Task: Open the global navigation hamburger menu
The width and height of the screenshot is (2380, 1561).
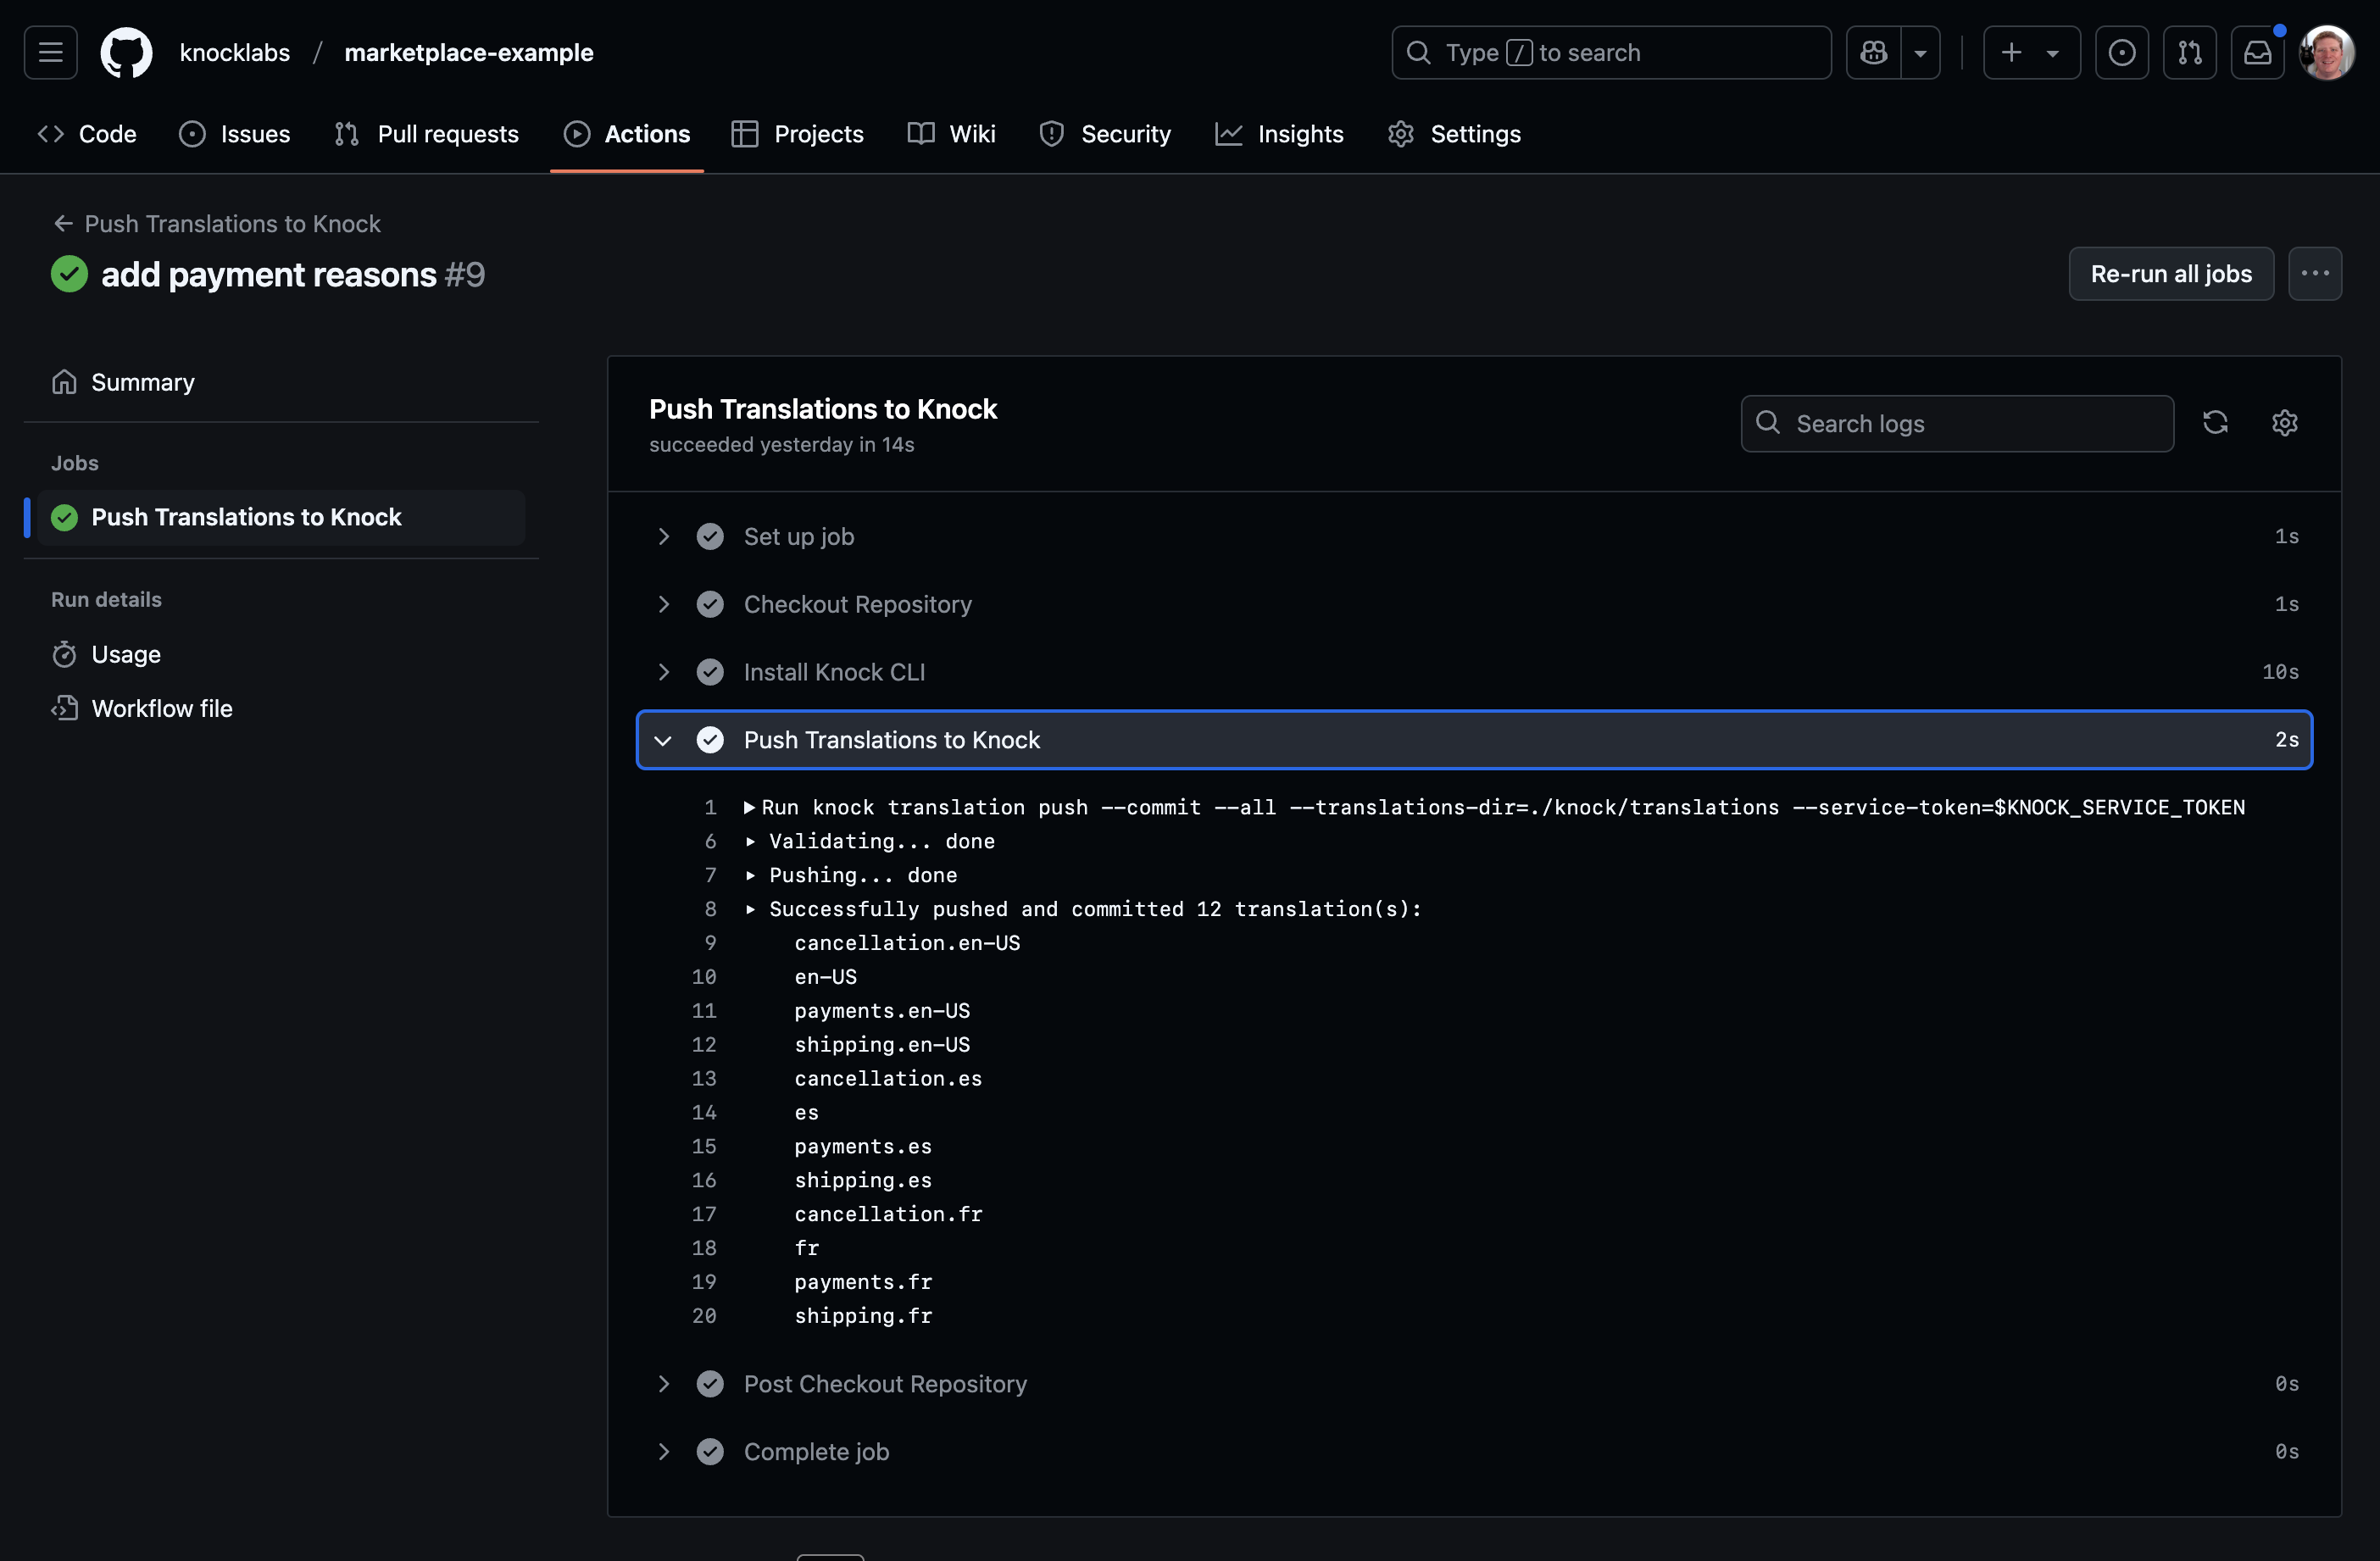Action: point(48,52)
